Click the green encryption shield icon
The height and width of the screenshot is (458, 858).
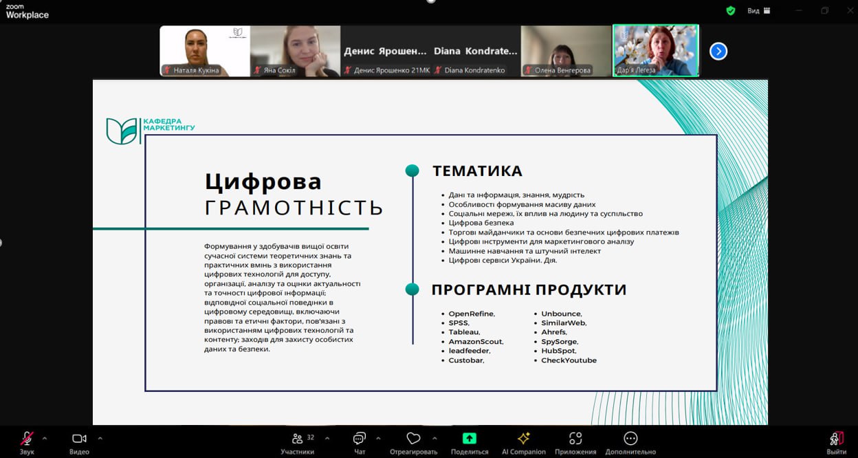(731, 11)
